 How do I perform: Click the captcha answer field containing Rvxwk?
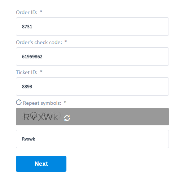[x=92, y=139]
